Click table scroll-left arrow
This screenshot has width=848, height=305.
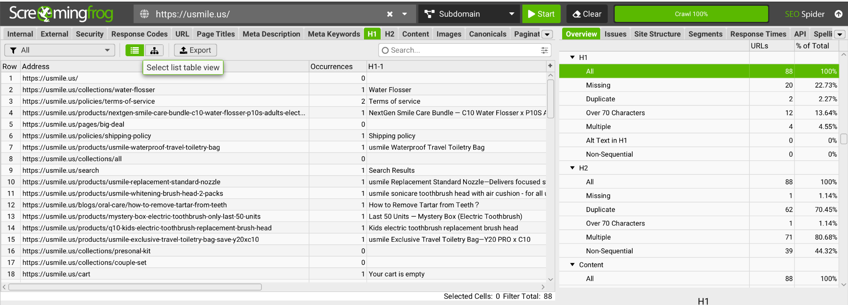pos(4,287)
